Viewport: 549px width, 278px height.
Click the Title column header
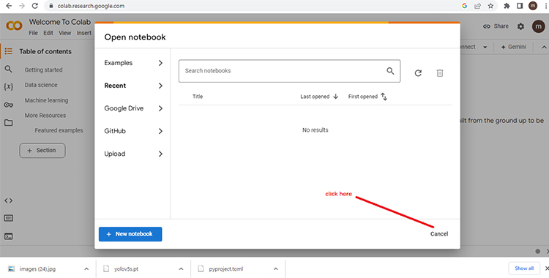click(x=198, y=97)
